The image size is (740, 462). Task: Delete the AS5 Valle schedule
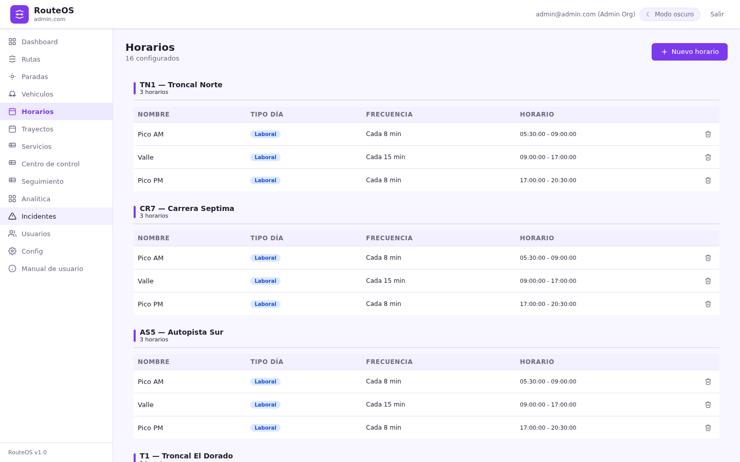tap(708, 405)
